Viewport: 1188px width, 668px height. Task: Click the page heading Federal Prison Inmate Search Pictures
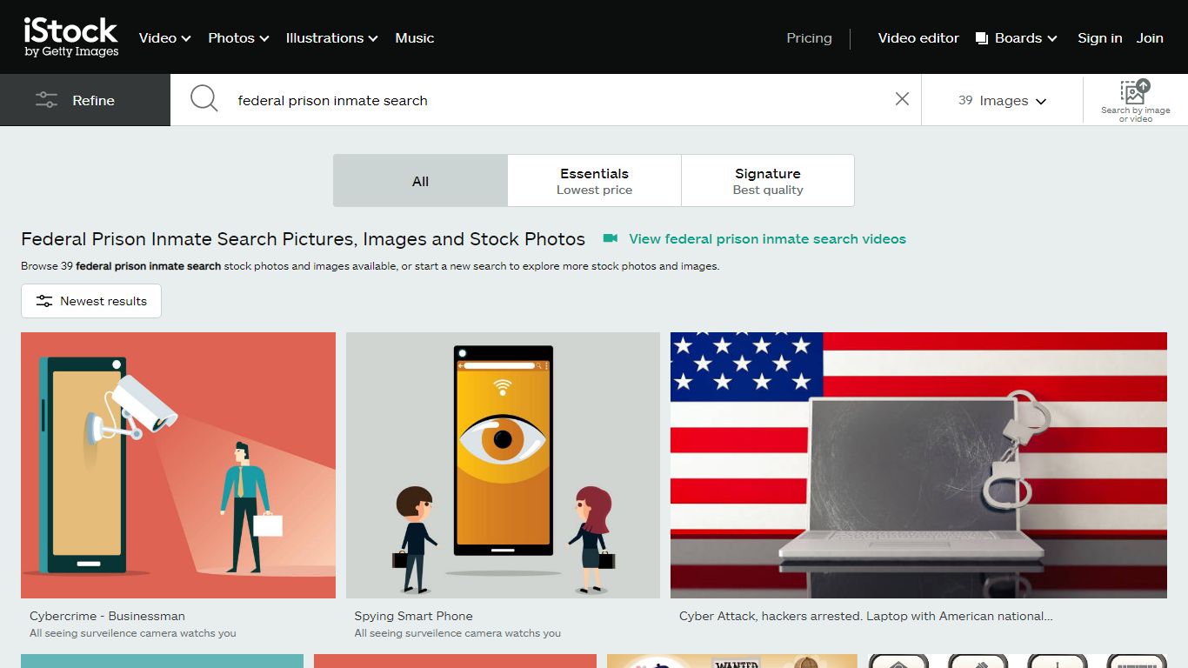tap(303, 238)
